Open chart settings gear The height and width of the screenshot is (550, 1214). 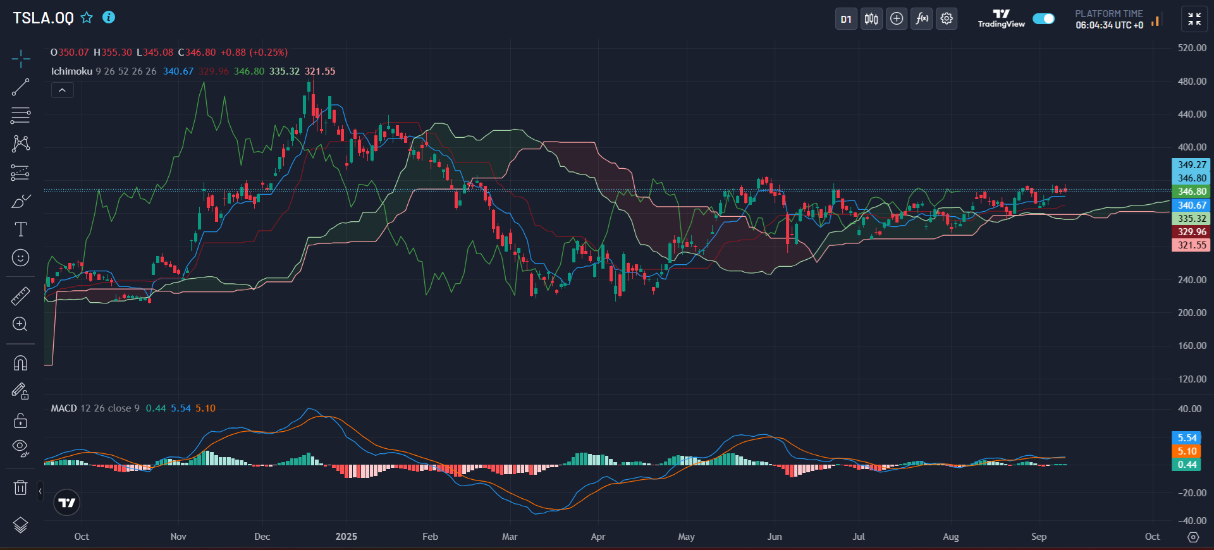[x=947, y=19]
